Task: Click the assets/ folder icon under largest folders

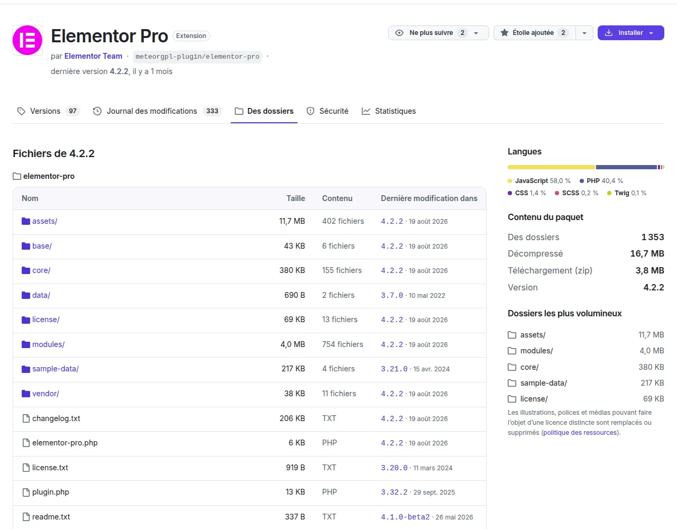Action: (x=512, y=335)
